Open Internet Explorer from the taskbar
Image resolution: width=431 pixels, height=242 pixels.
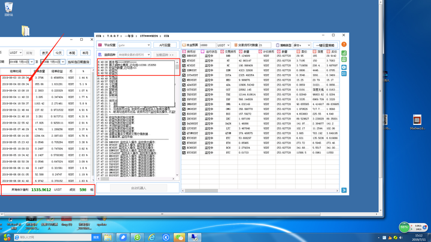pos(151,237)
